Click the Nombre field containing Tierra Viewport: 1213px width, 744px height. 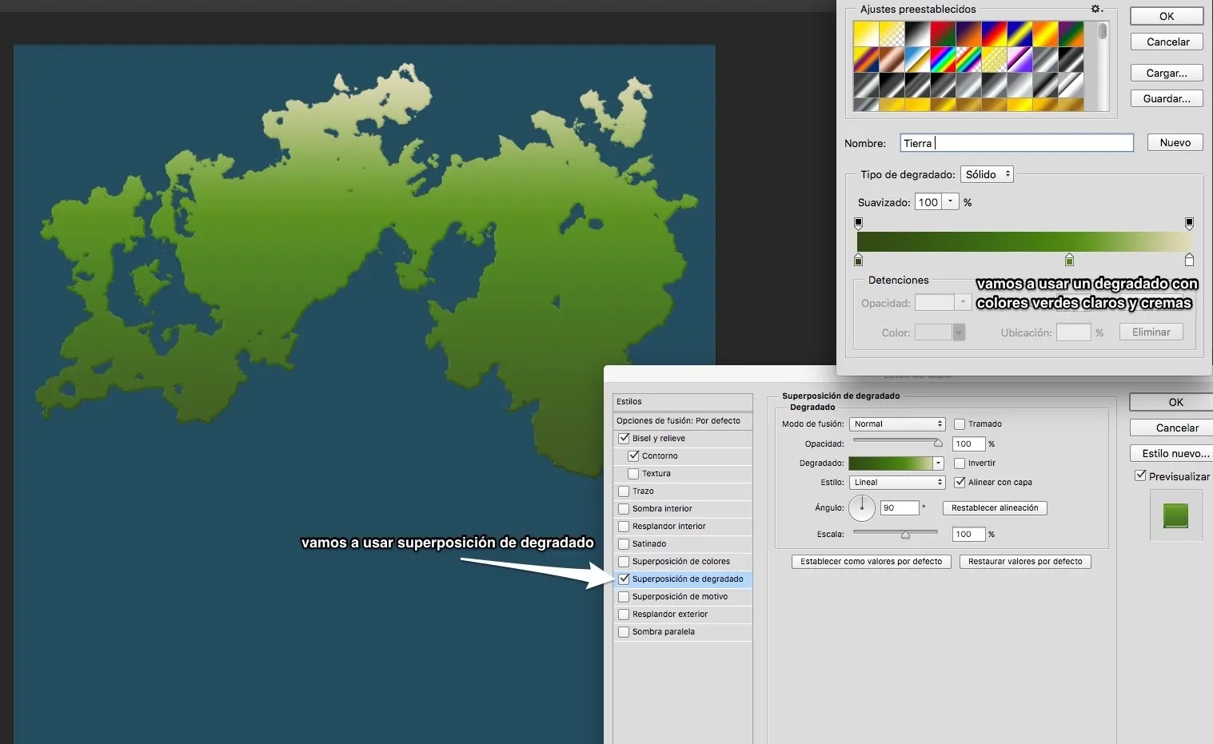(x=1016, y=143)
